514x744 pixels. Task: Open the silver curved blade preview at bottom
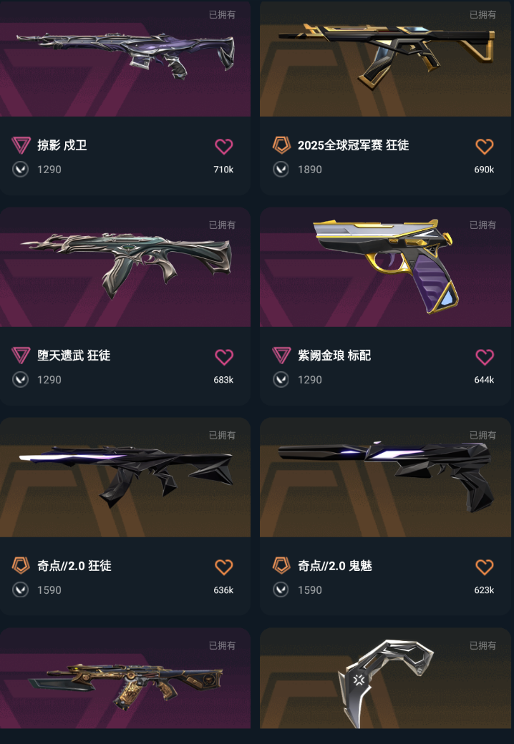[385, 678]
